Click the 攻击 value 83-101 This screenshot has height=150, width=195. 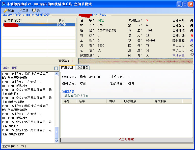click(x=151, y=40)
